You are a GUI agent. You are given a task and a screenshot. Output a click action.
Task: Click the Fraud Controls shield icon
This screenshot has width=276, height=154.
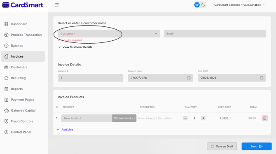click(6, 121)
